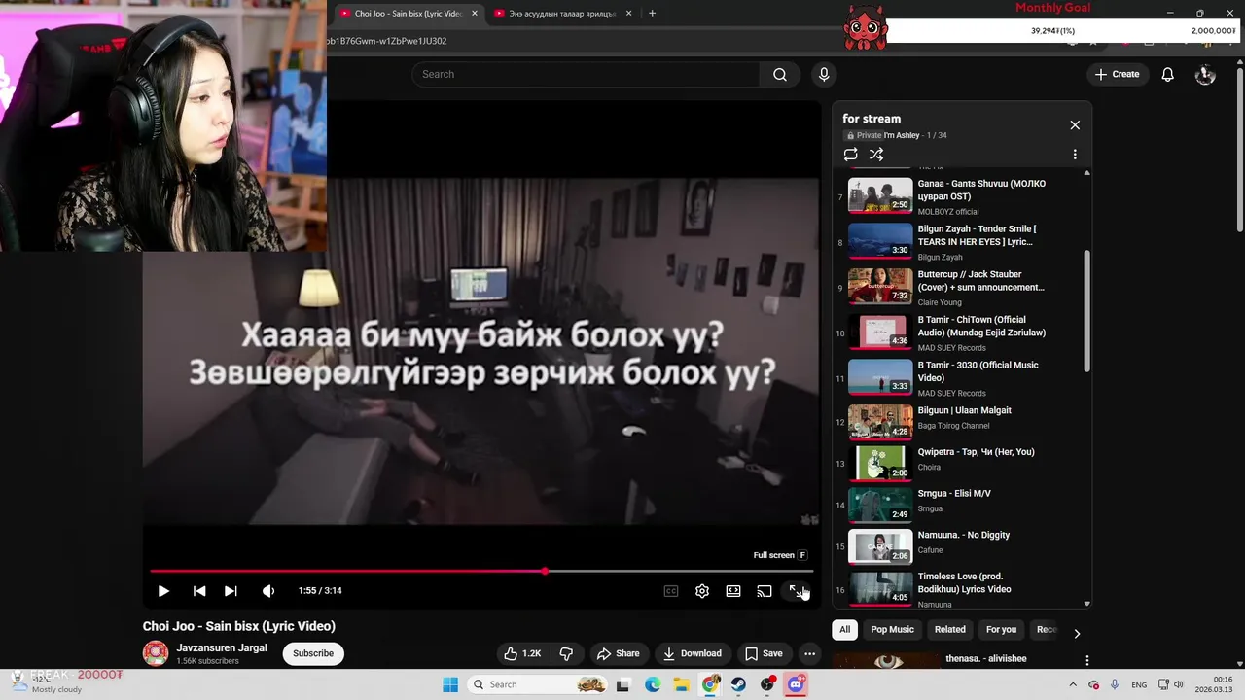Image resolution: width=1245 pixels, height=700 pixels.
Task: Close the 'for stream' playlist panel
Action: pos(1075,125)
